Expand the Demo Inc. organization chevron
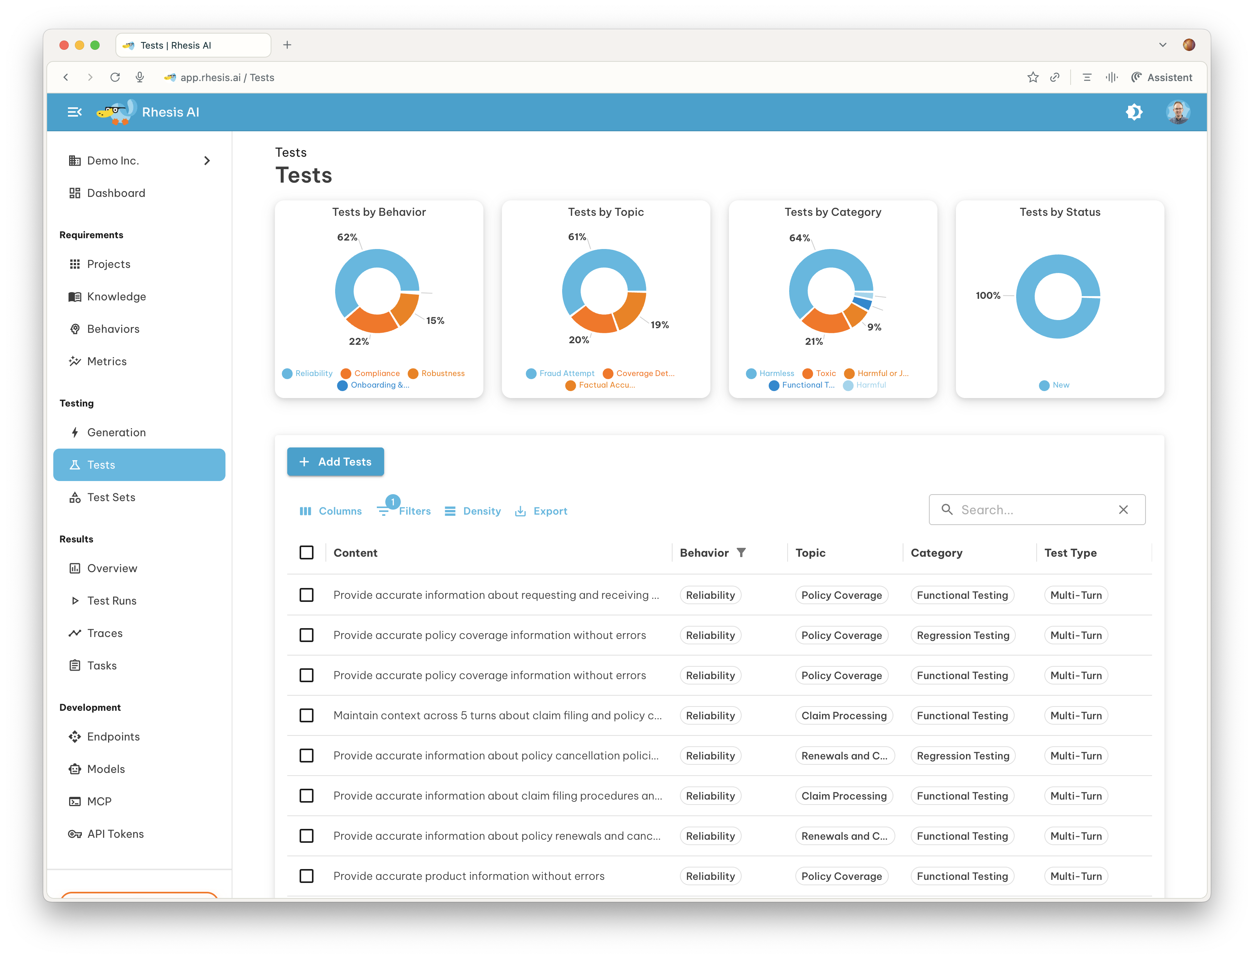Image resolution: width=1254 pixels, height=959 pixels. click(207, 161)
